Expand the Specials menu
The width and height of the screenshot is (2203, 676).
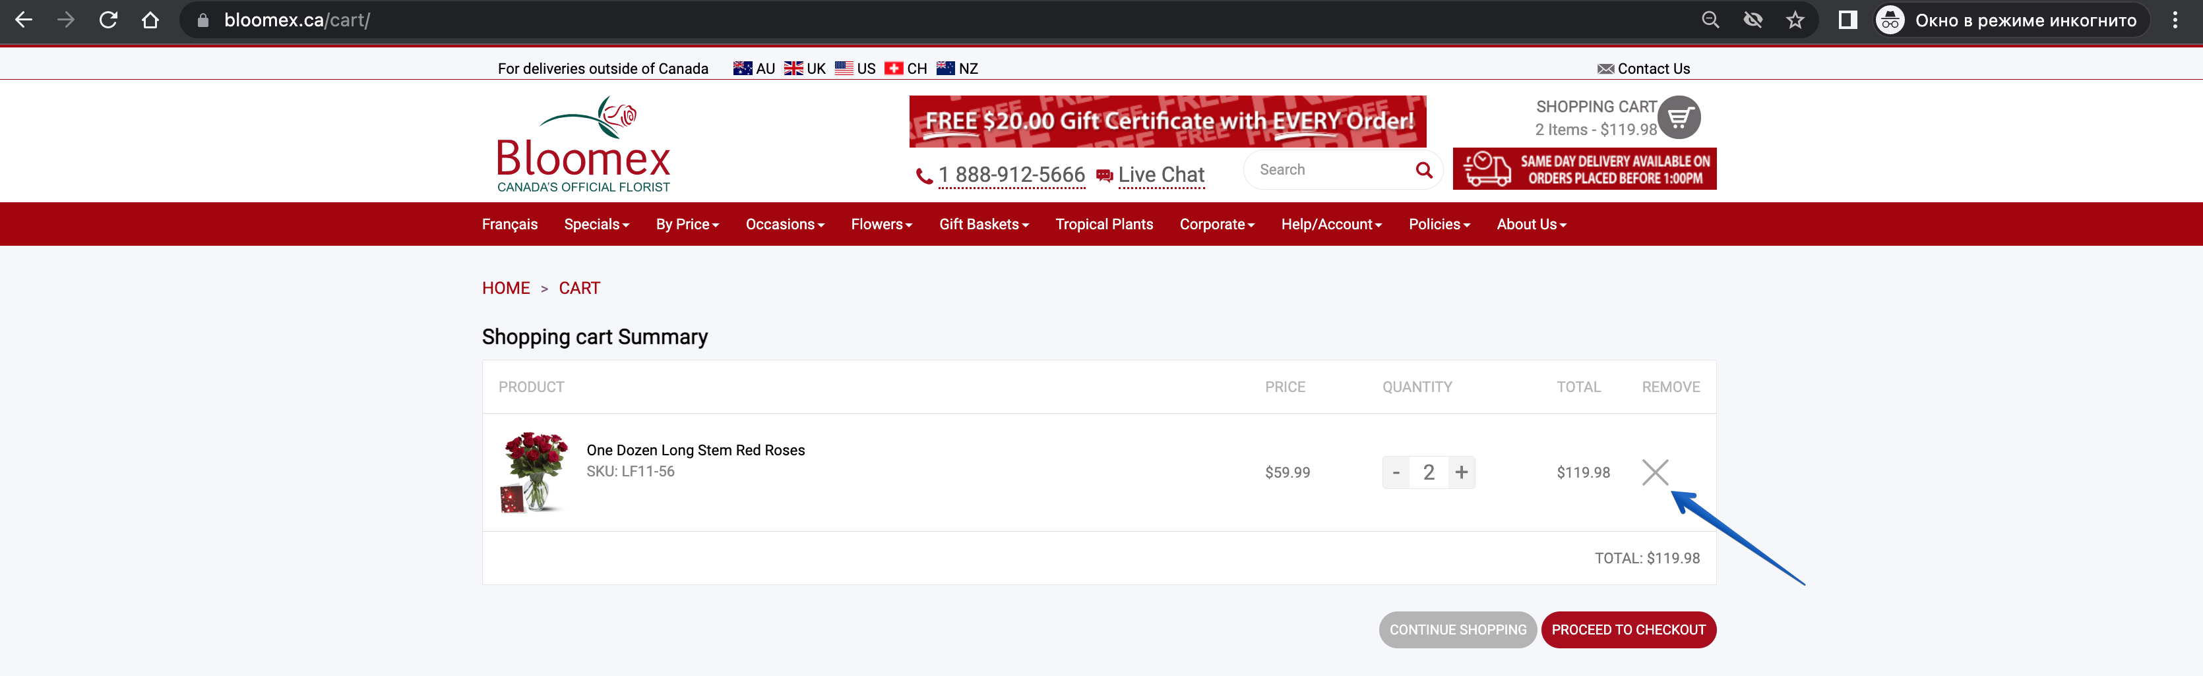597,224
